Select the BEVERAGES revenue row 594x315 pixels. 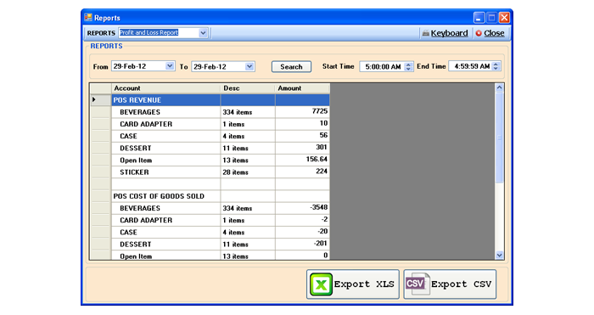tap(221, 112)
